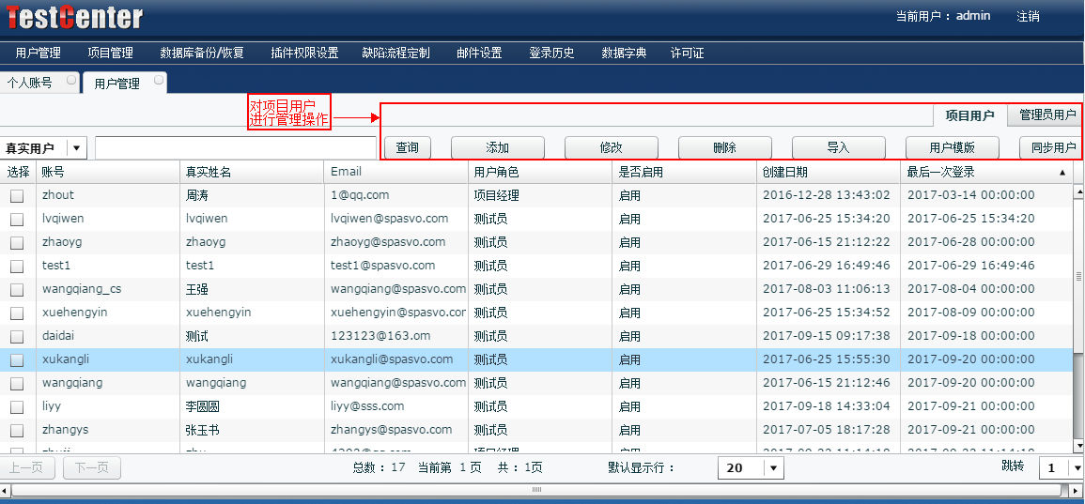Click the TestCenter logo
1085x504 pixels.
pos(74,17)
